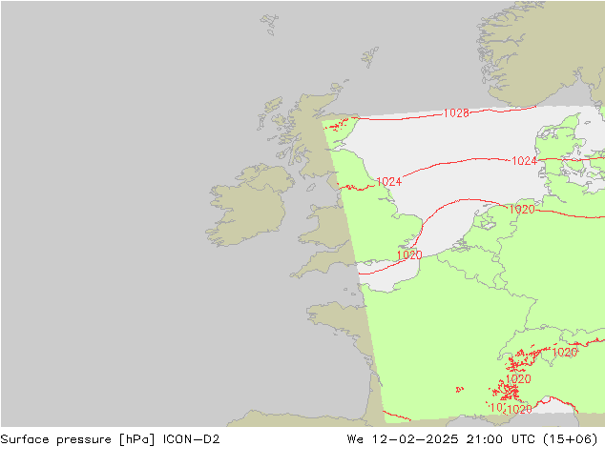This screenshot has width=605, height=467.
Task: Click the 1020 label over Switzerland
Action: [565, 352]
